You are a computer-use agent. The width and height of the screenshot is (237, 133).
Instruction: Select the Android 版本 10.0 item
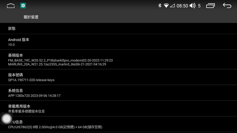[x=118, y=42]
